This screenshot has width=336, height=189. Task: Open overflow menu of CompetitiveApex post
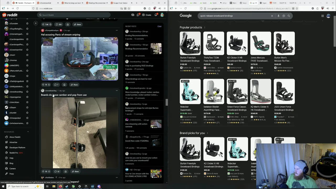(x=117, y=30)
